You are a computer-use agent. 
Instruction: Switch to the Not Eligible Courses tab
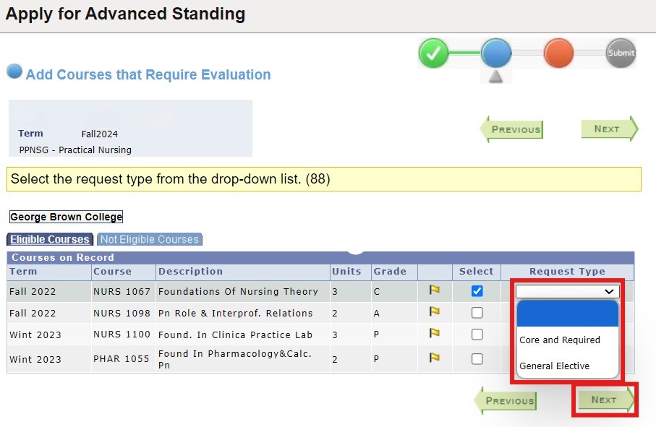coord(149,239)
